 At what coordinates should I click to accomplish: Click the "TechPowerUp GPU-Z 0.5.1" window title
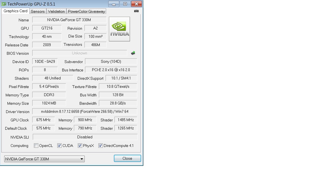click(x=31, y=4)
